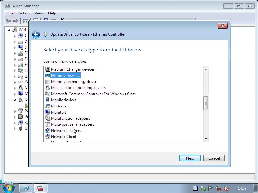Collapse the Other devices tree node
Viewport: 258px width, 193px height.
15,100
